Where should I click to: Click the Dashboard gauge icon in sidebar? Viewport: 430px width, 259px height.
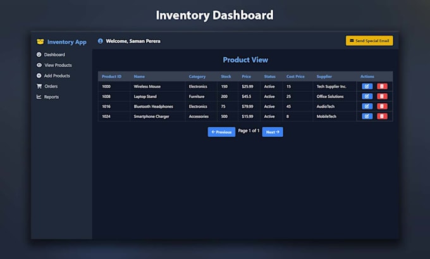tap(39, 54)
